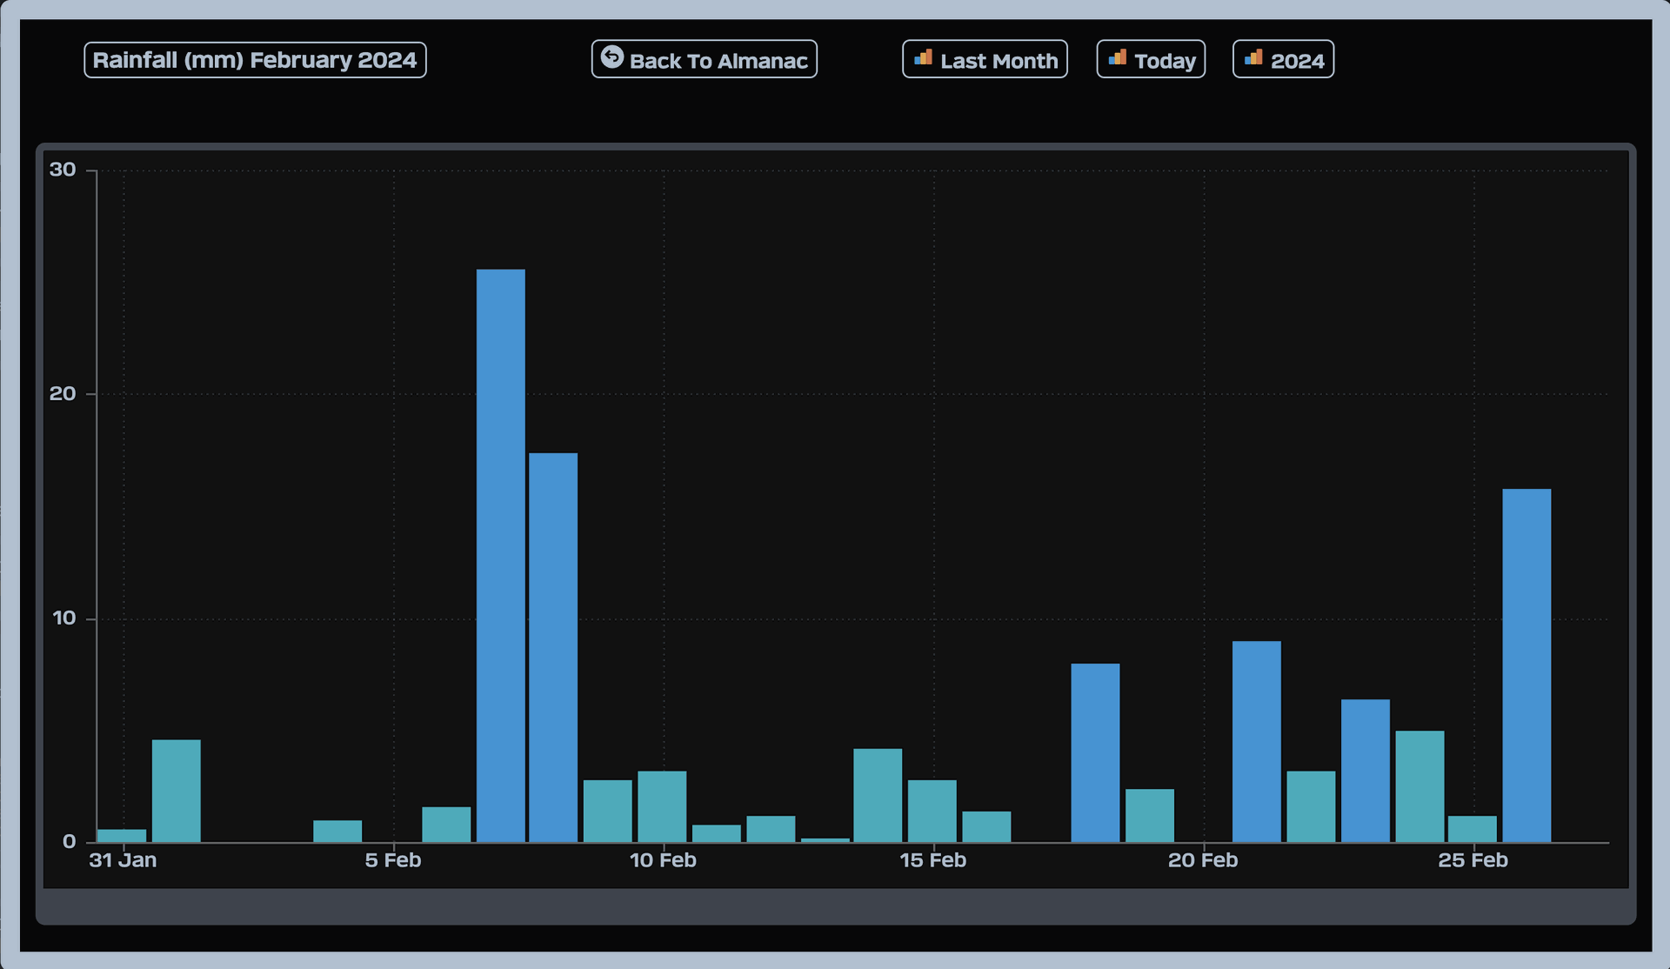Image resolution: width=1670 pixels, height=969 pixels.
Task: Select the 8 Feb second-tallest blue bar
Action: tap(553, 648)
